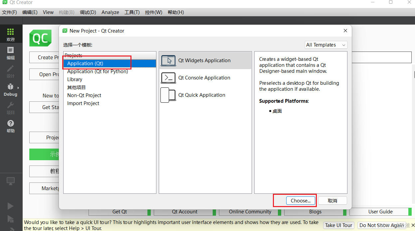Open the 工具(T) menu

pyautogui.click(x=132, y=12)
